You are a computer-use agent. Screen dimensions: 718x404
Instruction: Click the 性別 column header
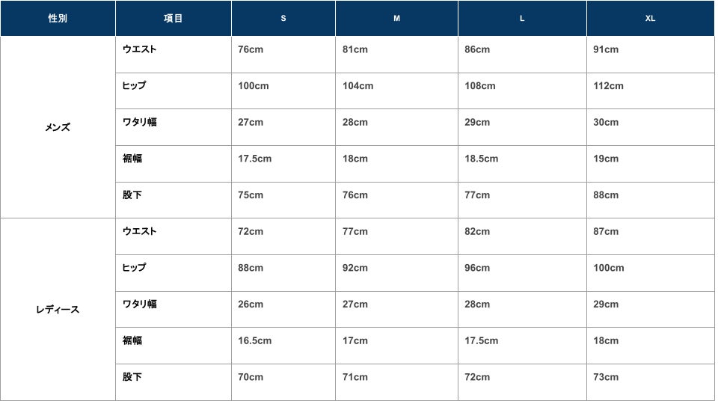[x=58, y=19]
